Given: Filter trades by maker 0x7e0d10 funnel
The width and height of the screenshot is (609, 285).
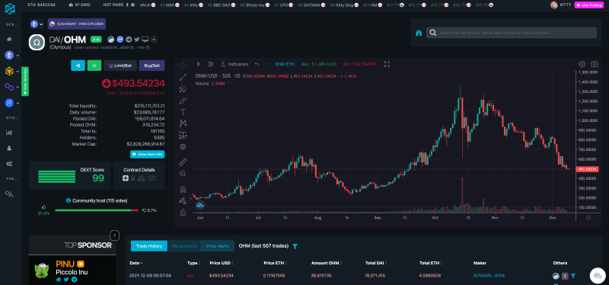Looking at the screenshot, I should point(573,276).
